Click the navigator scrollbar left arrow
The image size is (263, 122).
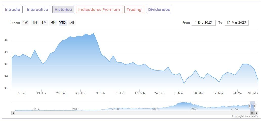[x=13, y=113]
